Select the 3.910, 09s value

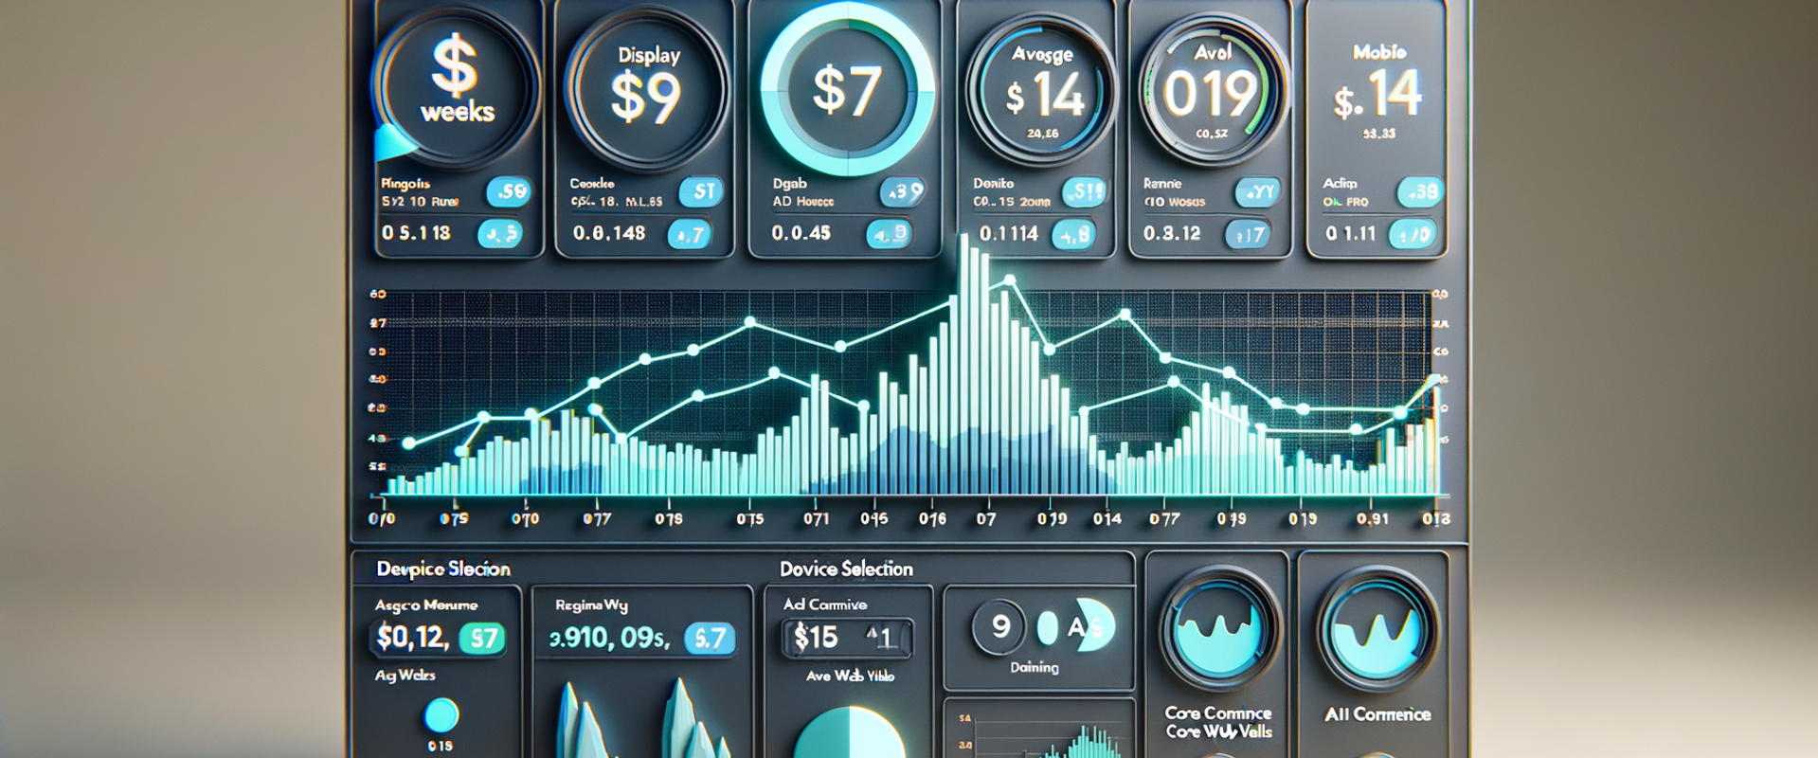tap(609, 639)
